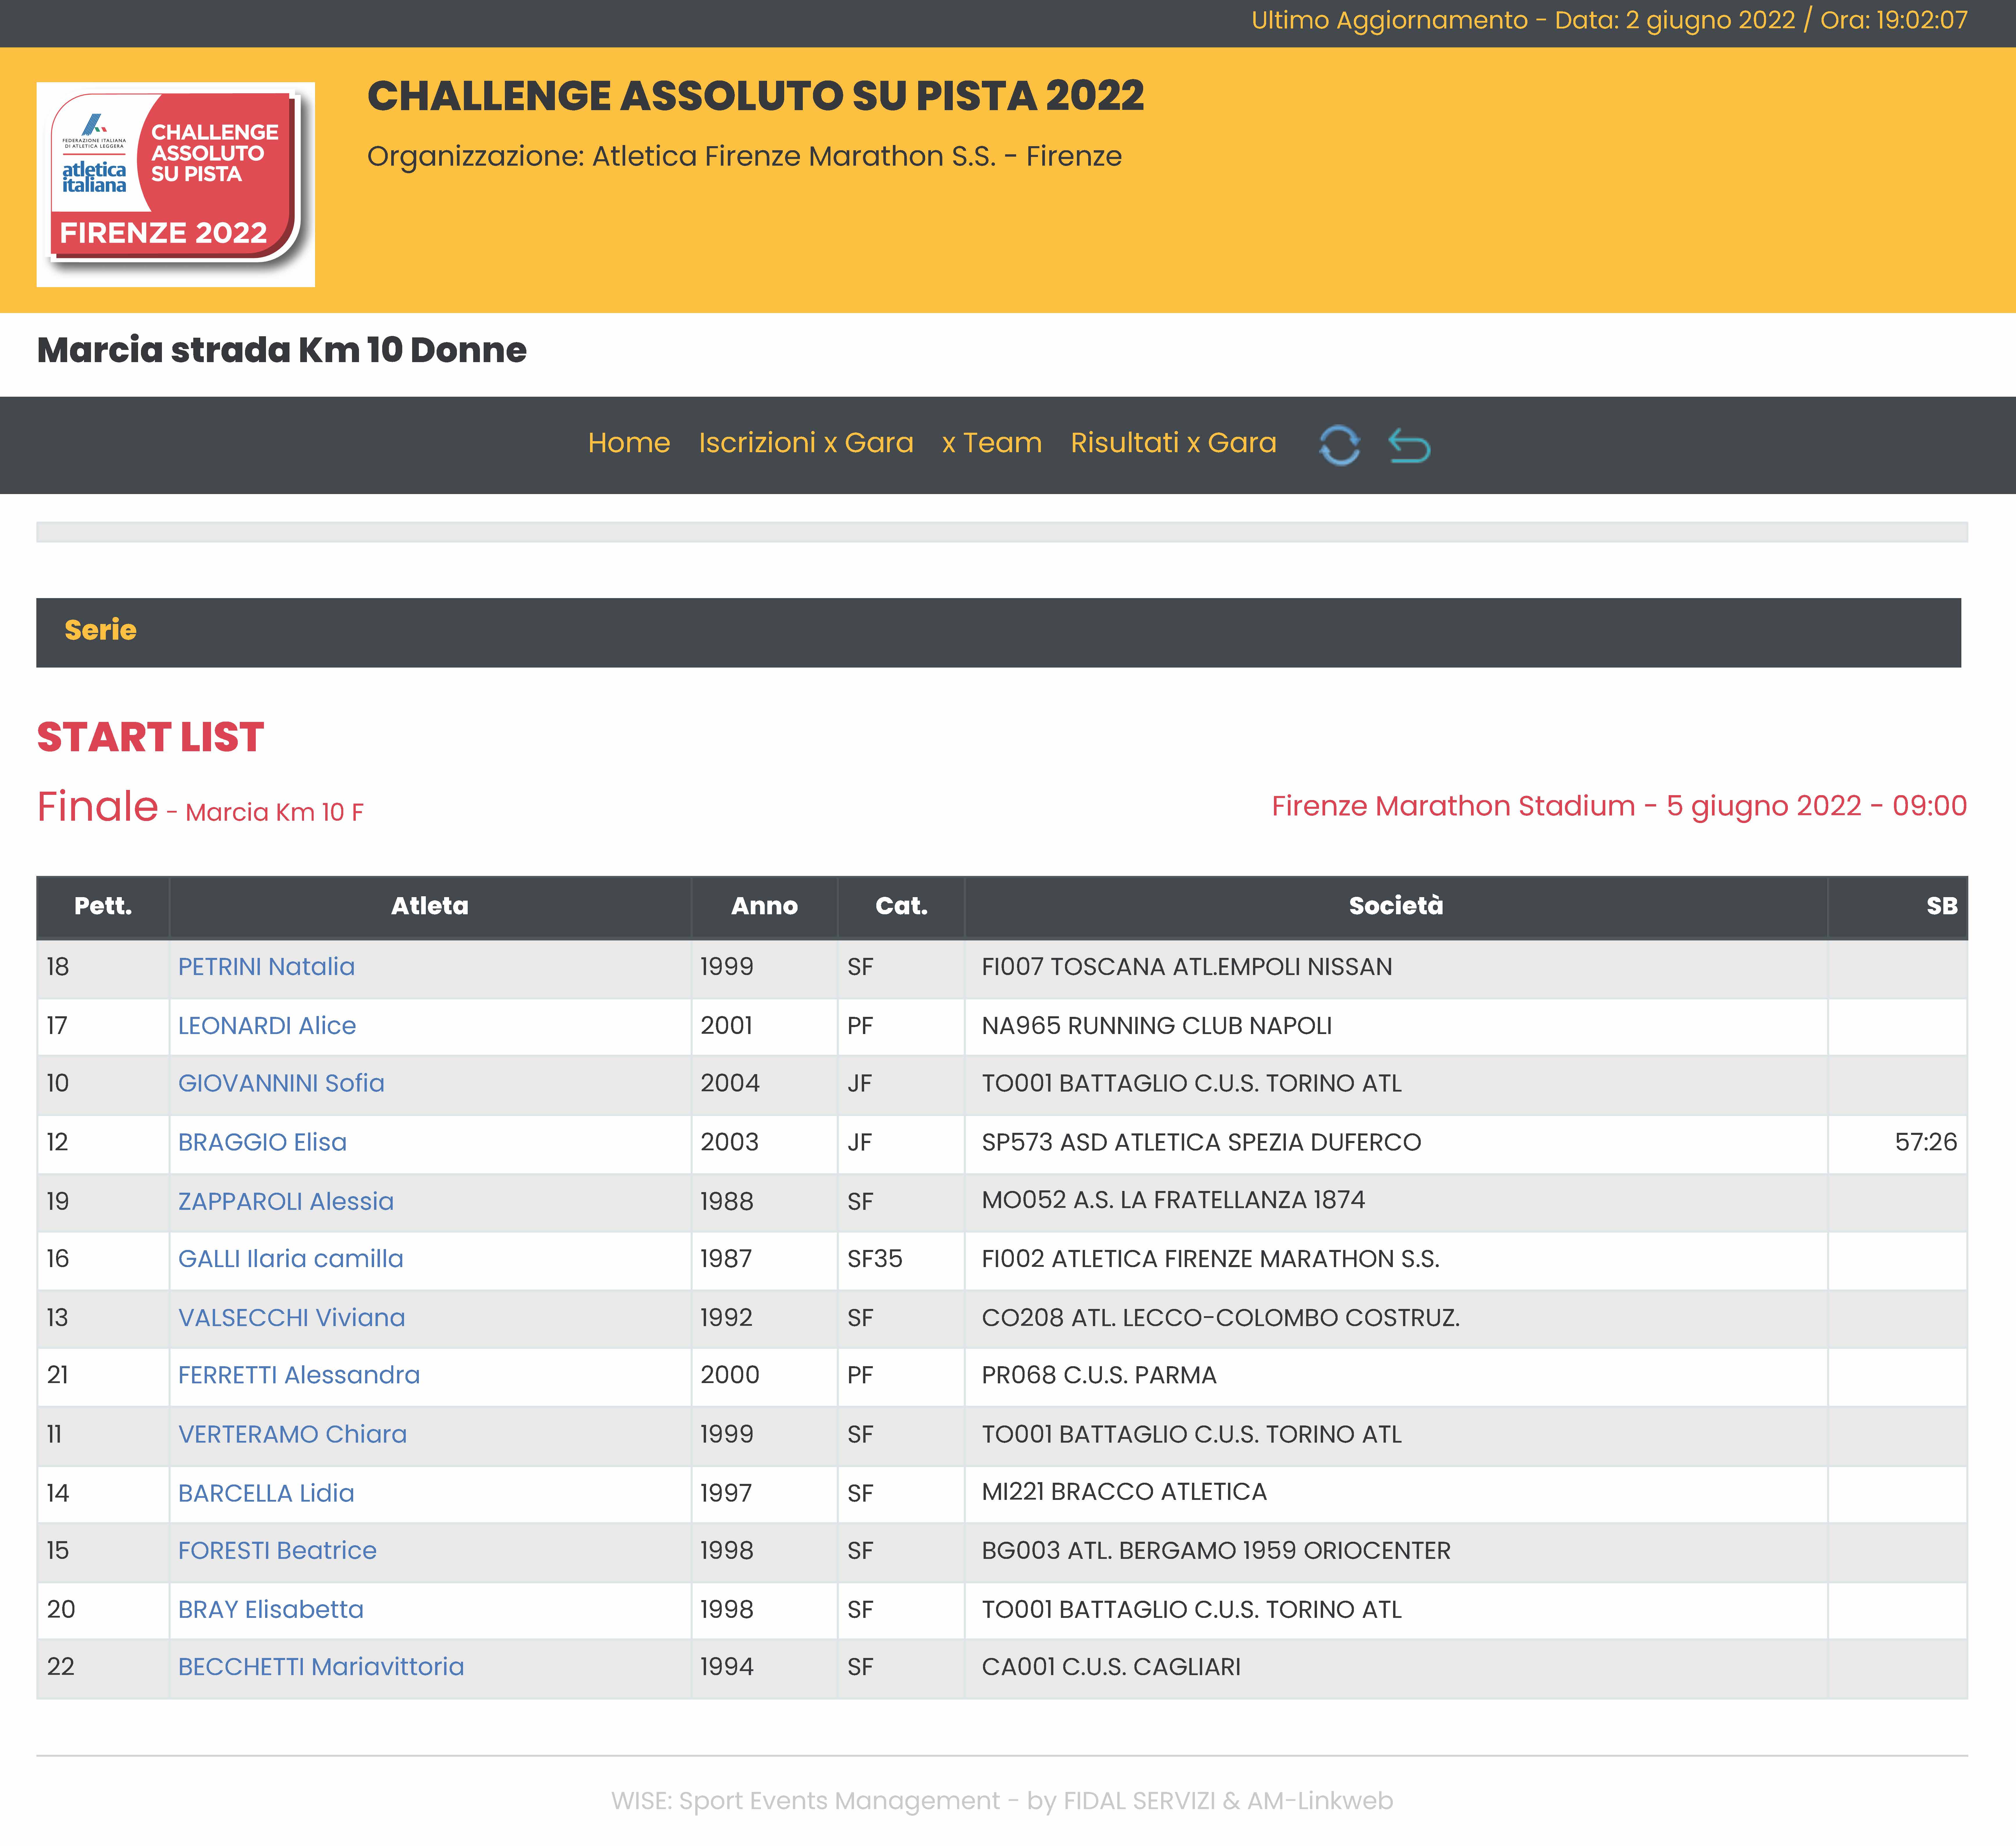The width and height of the screenshot is (2016, 1846).
Task: Open athlete FERRETTI Alessandra link
Action: coord(299,1375)
